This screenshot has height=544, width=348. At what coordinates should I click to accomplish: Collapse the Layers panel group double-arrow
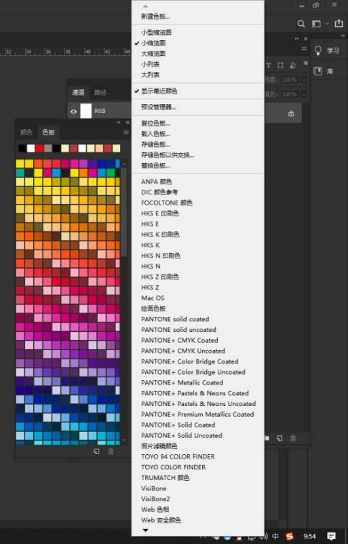[x=296, y=39]
